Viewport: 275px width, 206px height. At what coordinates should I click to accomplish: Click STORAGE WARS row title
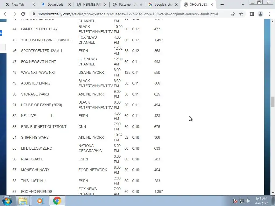pos(35,94)
